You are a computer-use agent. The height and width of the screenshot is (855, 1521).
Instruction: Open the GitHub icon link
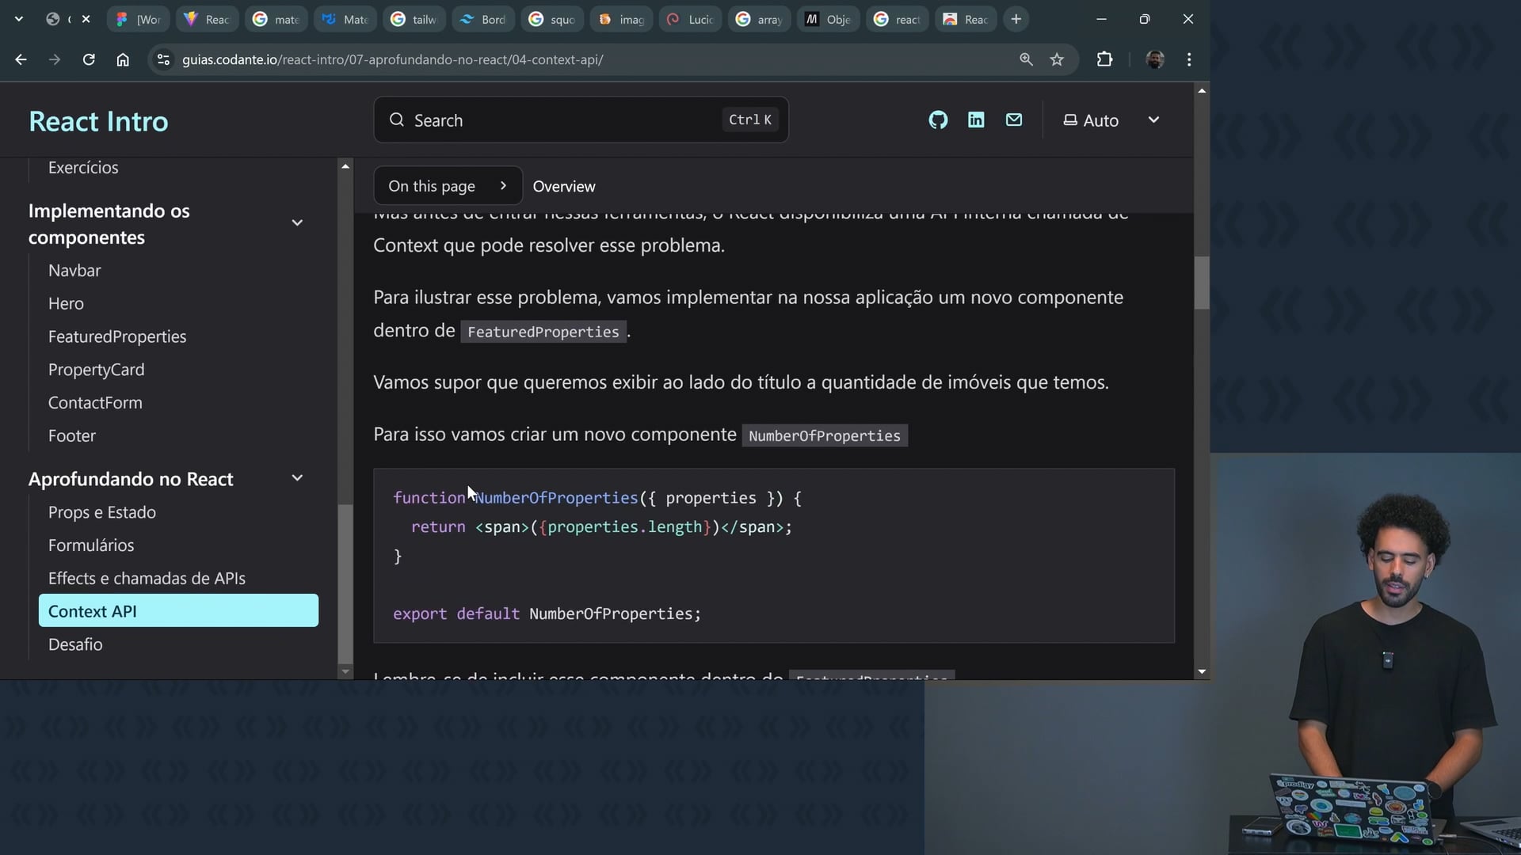938,120
